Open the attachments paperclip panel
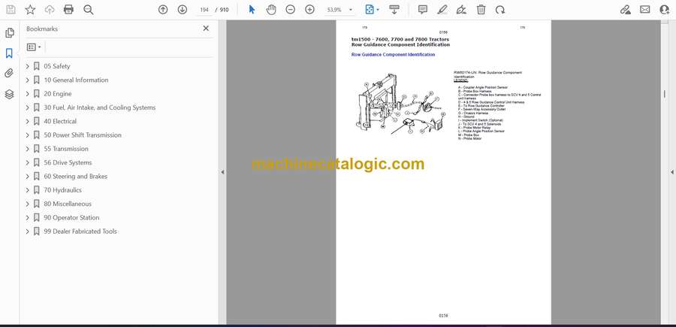 (x=9, y=74)
